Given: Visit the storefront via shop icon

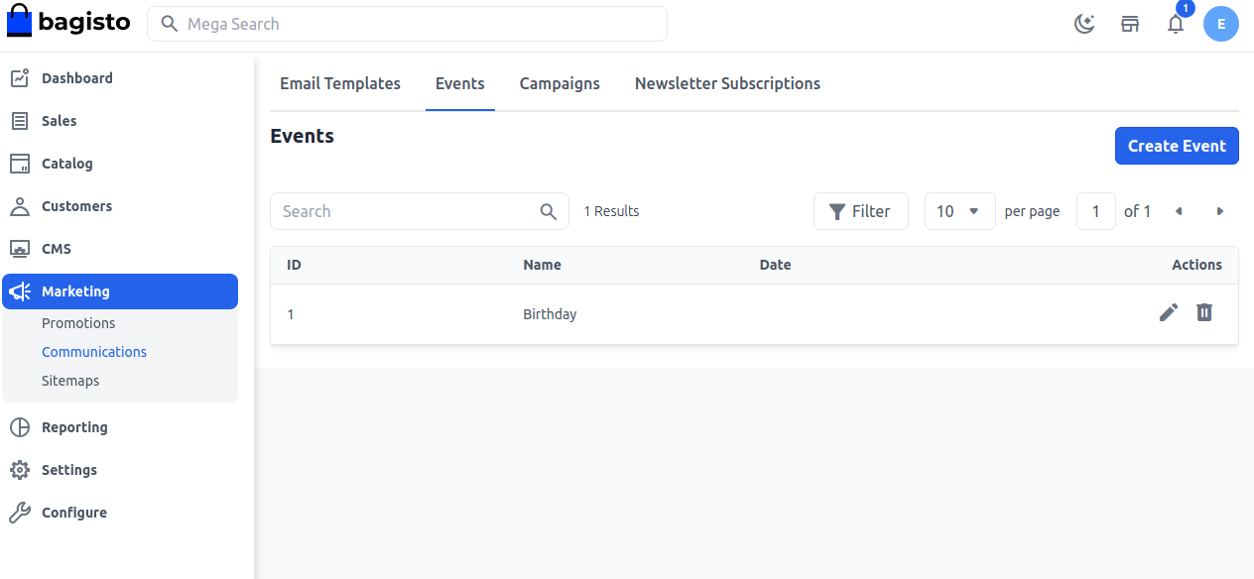Looking at the screenshot, I should tap(1130, 25).
